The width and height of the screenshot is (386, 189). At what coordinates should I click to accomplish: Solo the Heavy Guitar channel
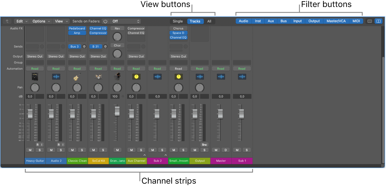[40, 150]
